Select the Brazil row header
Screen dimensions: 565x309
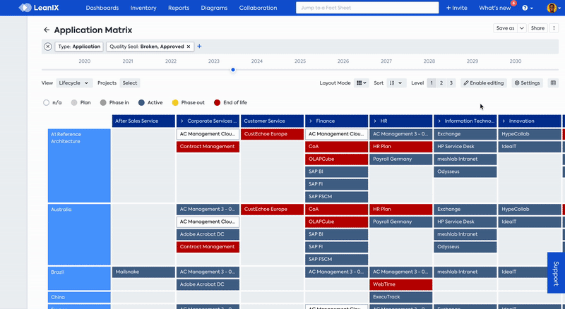coord(79,279)
